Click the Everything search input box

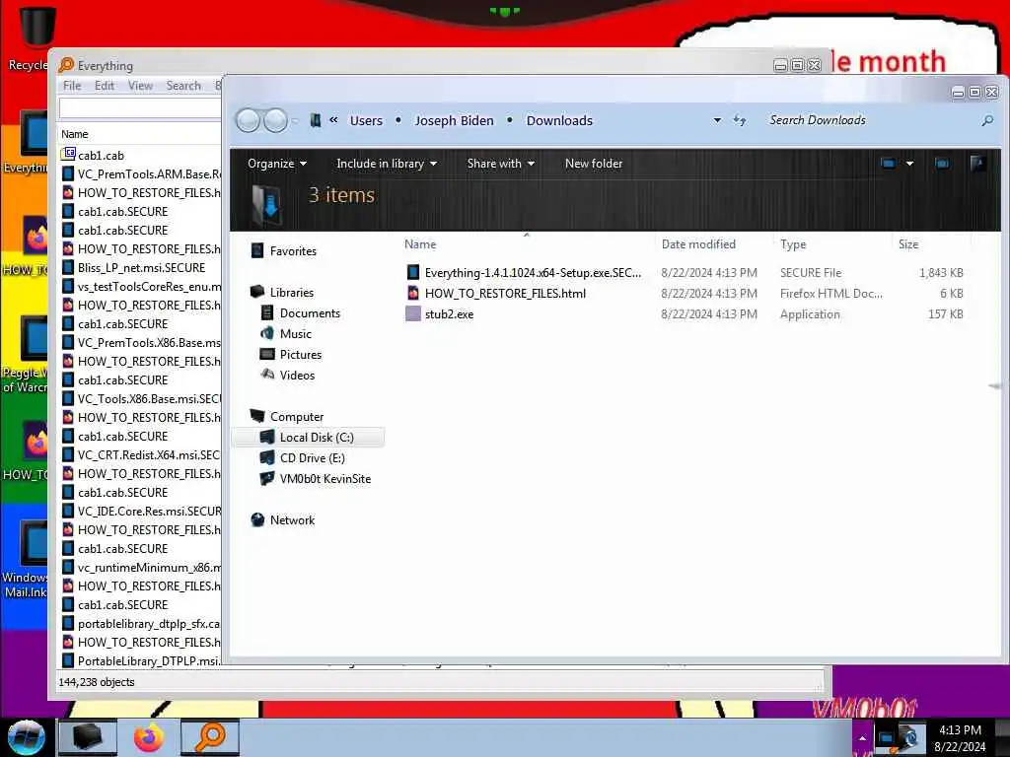[x=140, y=107]
